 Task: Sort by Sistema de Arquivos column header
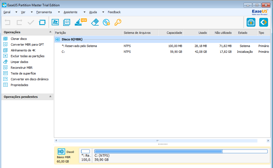coord(140,33)
